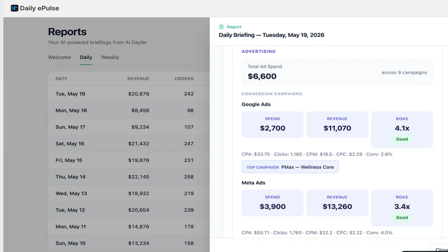Viewport: 448px width, 252px height.
Task: Open the Weekly tab
Action: pos(110,57)
